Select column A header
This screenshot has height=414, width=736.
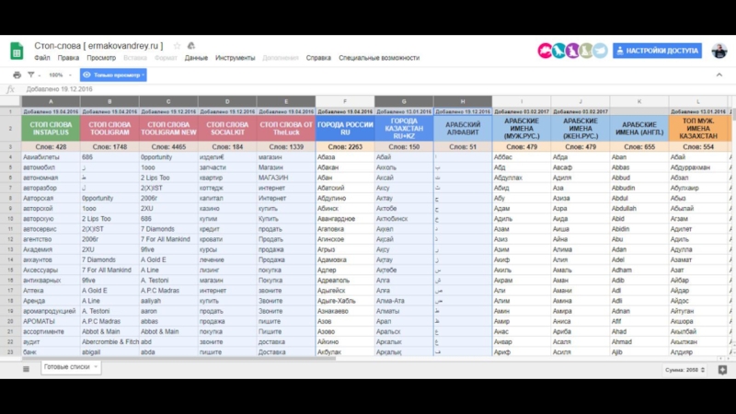pos(51,101)
